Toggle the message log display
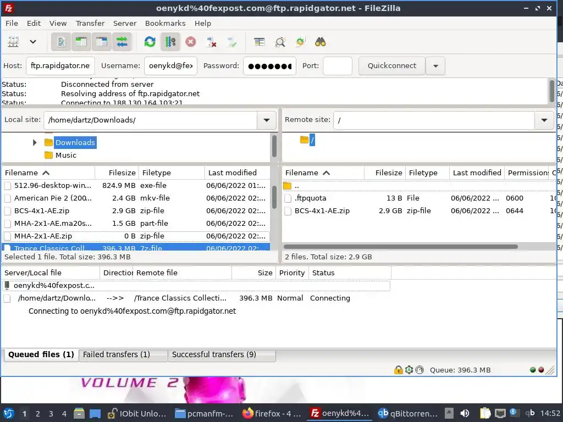Viewport: 563px width, 422px height. 61,42
